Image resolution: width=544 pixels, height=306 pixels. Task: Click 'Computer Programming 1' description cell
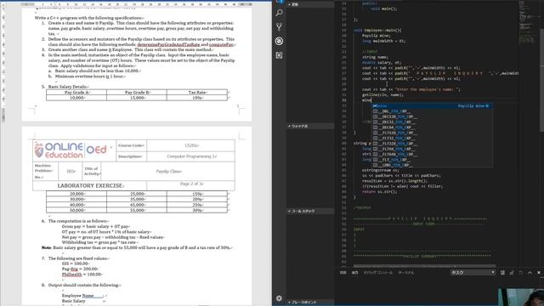coord(190,156)
